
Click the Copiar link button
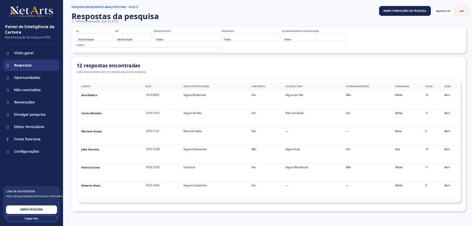[x=31, y=218]
